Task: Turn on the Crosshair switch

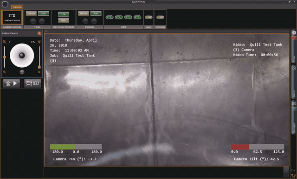Action: [x=160, y=17]
